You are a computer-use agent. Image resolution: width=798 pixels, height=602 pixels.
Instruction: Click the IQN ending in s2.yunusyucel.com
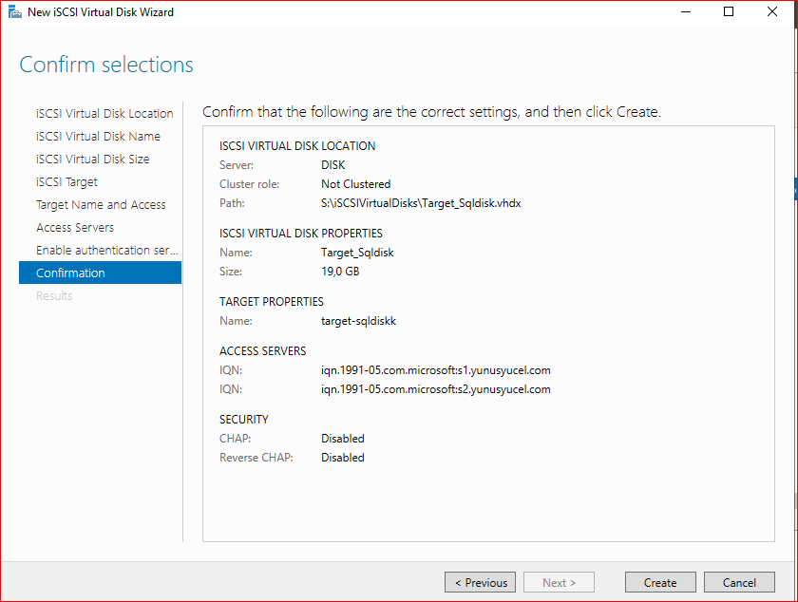[x=436, y=389]
